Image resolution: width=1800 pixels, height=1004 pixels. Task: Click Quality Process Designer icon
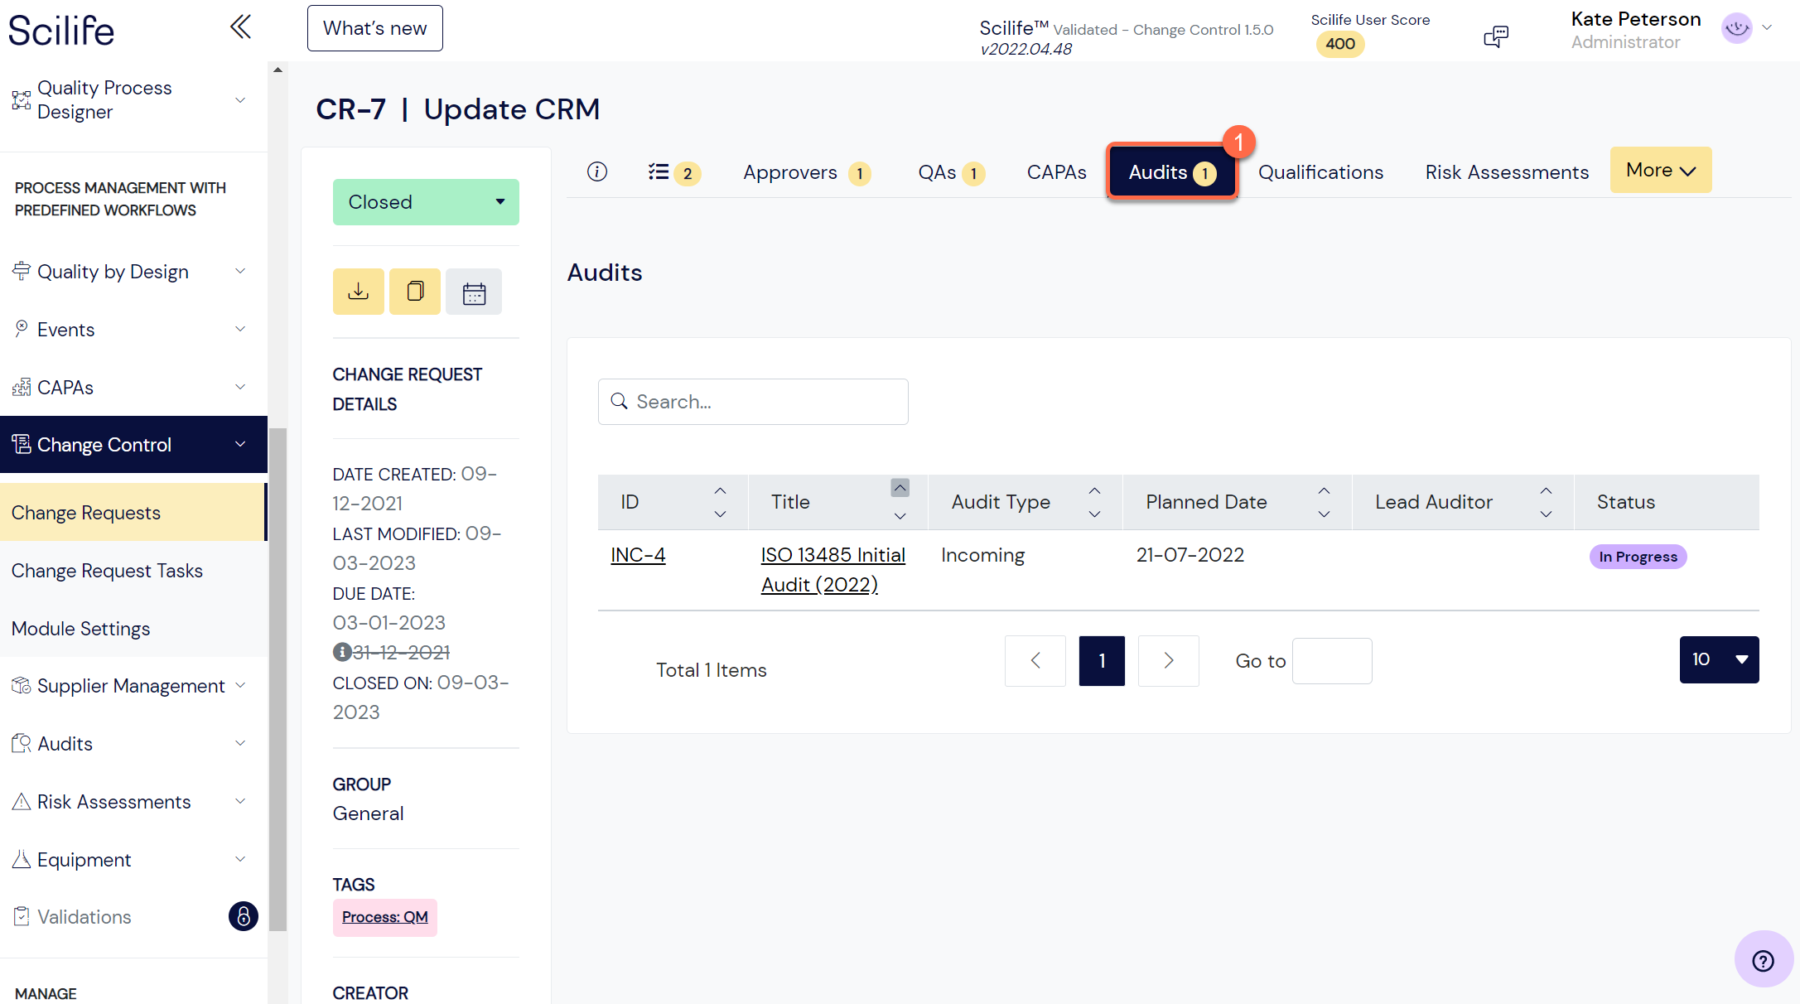click(22, 100)
